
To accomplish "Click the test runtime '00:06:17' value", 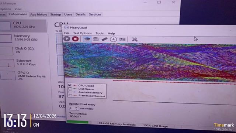I will [x=76, y=116].
